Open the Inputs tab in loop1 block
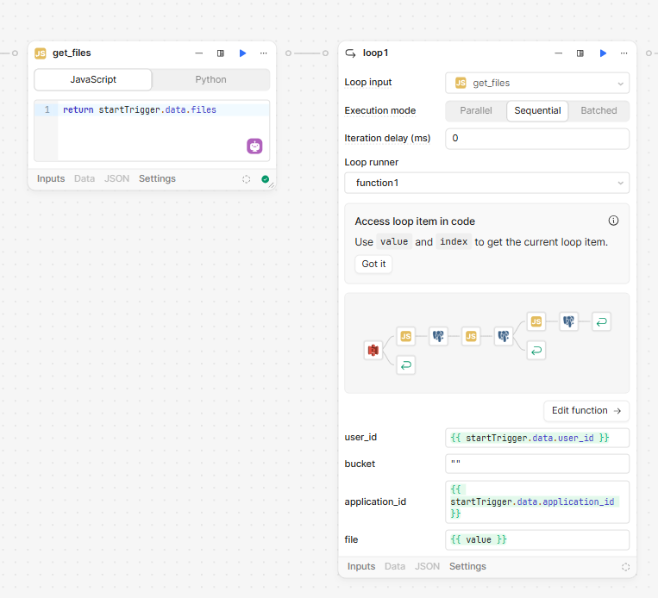Screen dimensions: 658x598 tap(360, 566)
